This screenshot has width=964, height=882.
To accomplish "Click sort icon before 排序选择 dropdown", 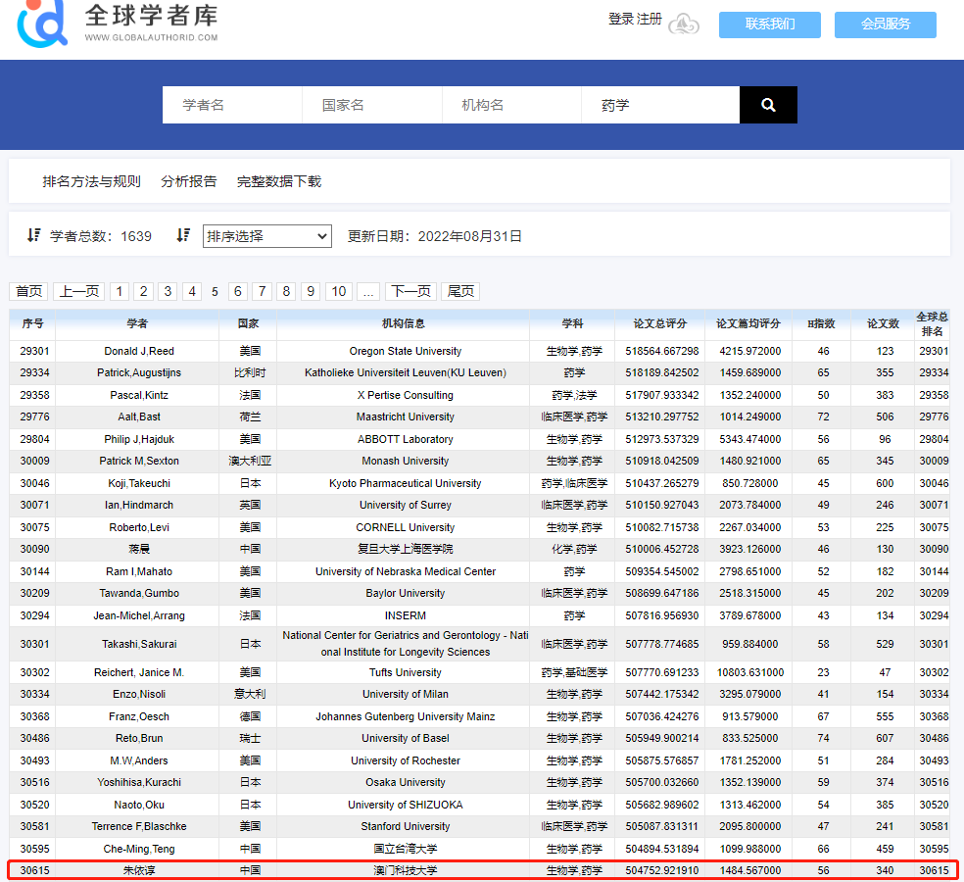I will pos(183,236).
